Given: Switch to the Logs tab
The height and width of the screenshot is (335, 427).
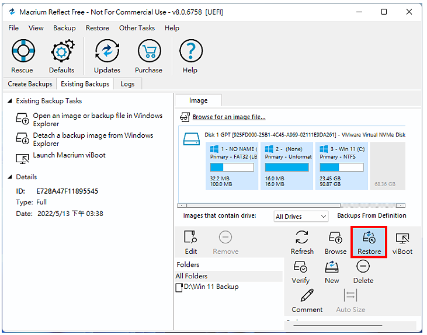Looking at the screenshot, I should click(127, 84).
